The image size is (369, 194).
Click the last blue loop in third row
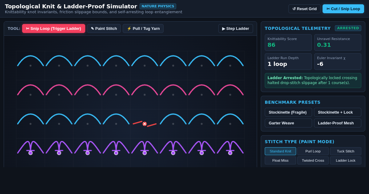[230, 119]
